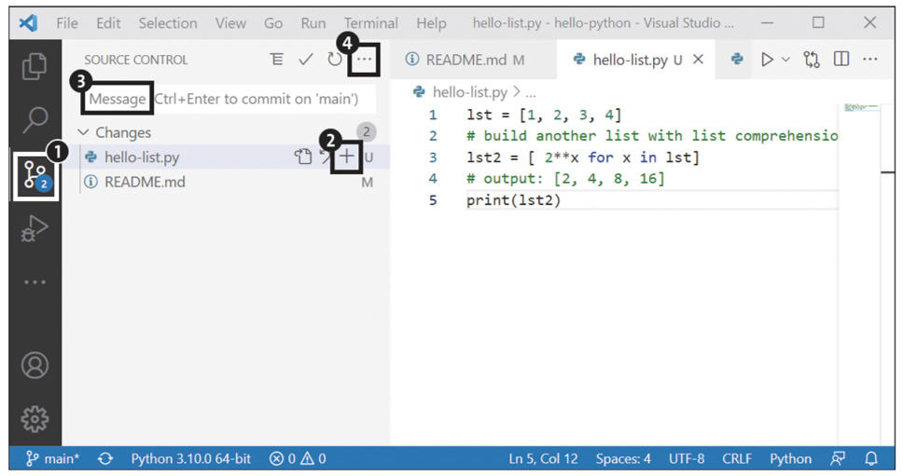Open the Run and Debug view
The height and width of the screenshot is (476, 903).
pyautogui.click(x=35, y=228)
